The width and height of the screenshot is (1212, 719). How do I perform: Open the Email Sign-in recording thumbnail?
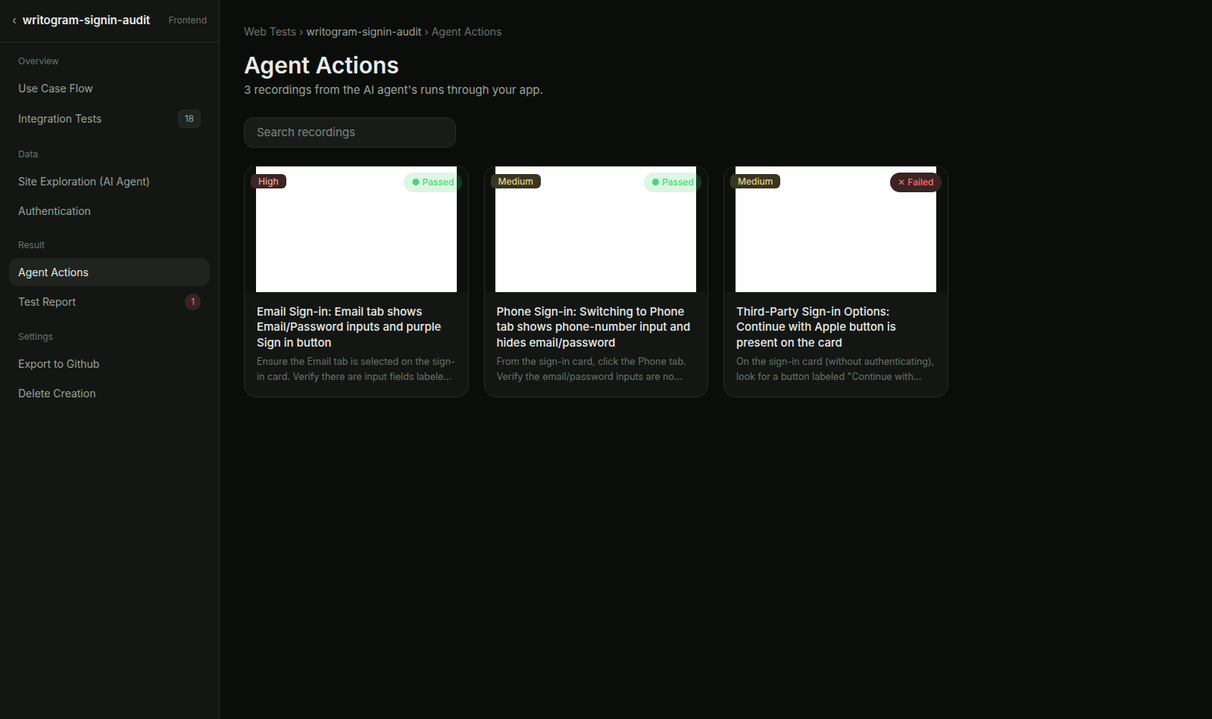pyautogui.click(x=356, y=229)
